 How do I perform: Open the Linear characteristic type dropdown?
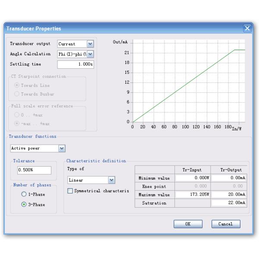click(112, 180)
